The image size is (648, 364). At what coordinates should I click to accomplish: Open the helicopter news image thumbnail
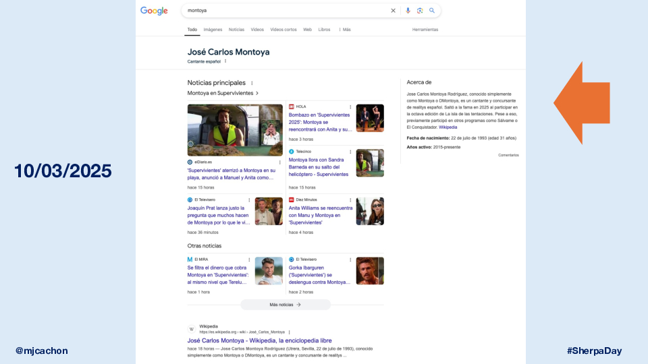pos(235,130)
